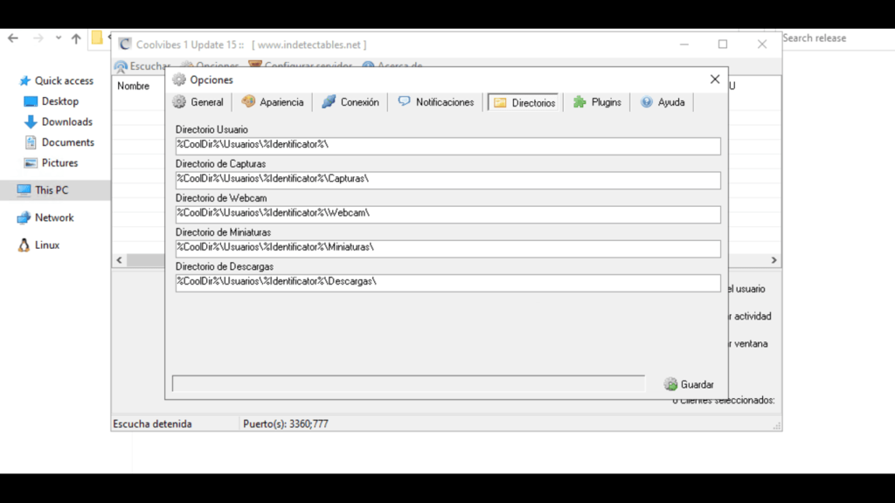Click the Guardar save button
895x503 pixels.
[689, 384]
